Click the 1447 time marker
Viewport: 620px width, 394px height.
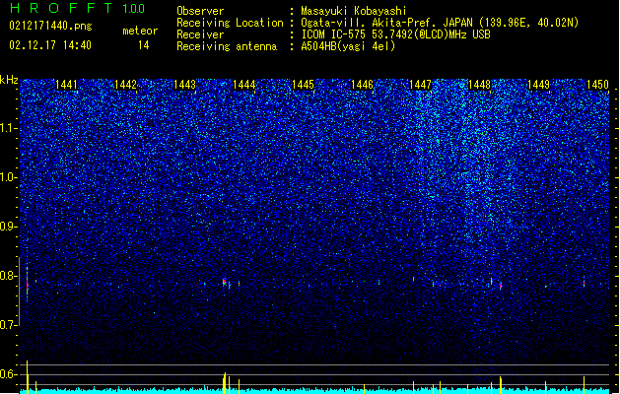click(420, 85)
